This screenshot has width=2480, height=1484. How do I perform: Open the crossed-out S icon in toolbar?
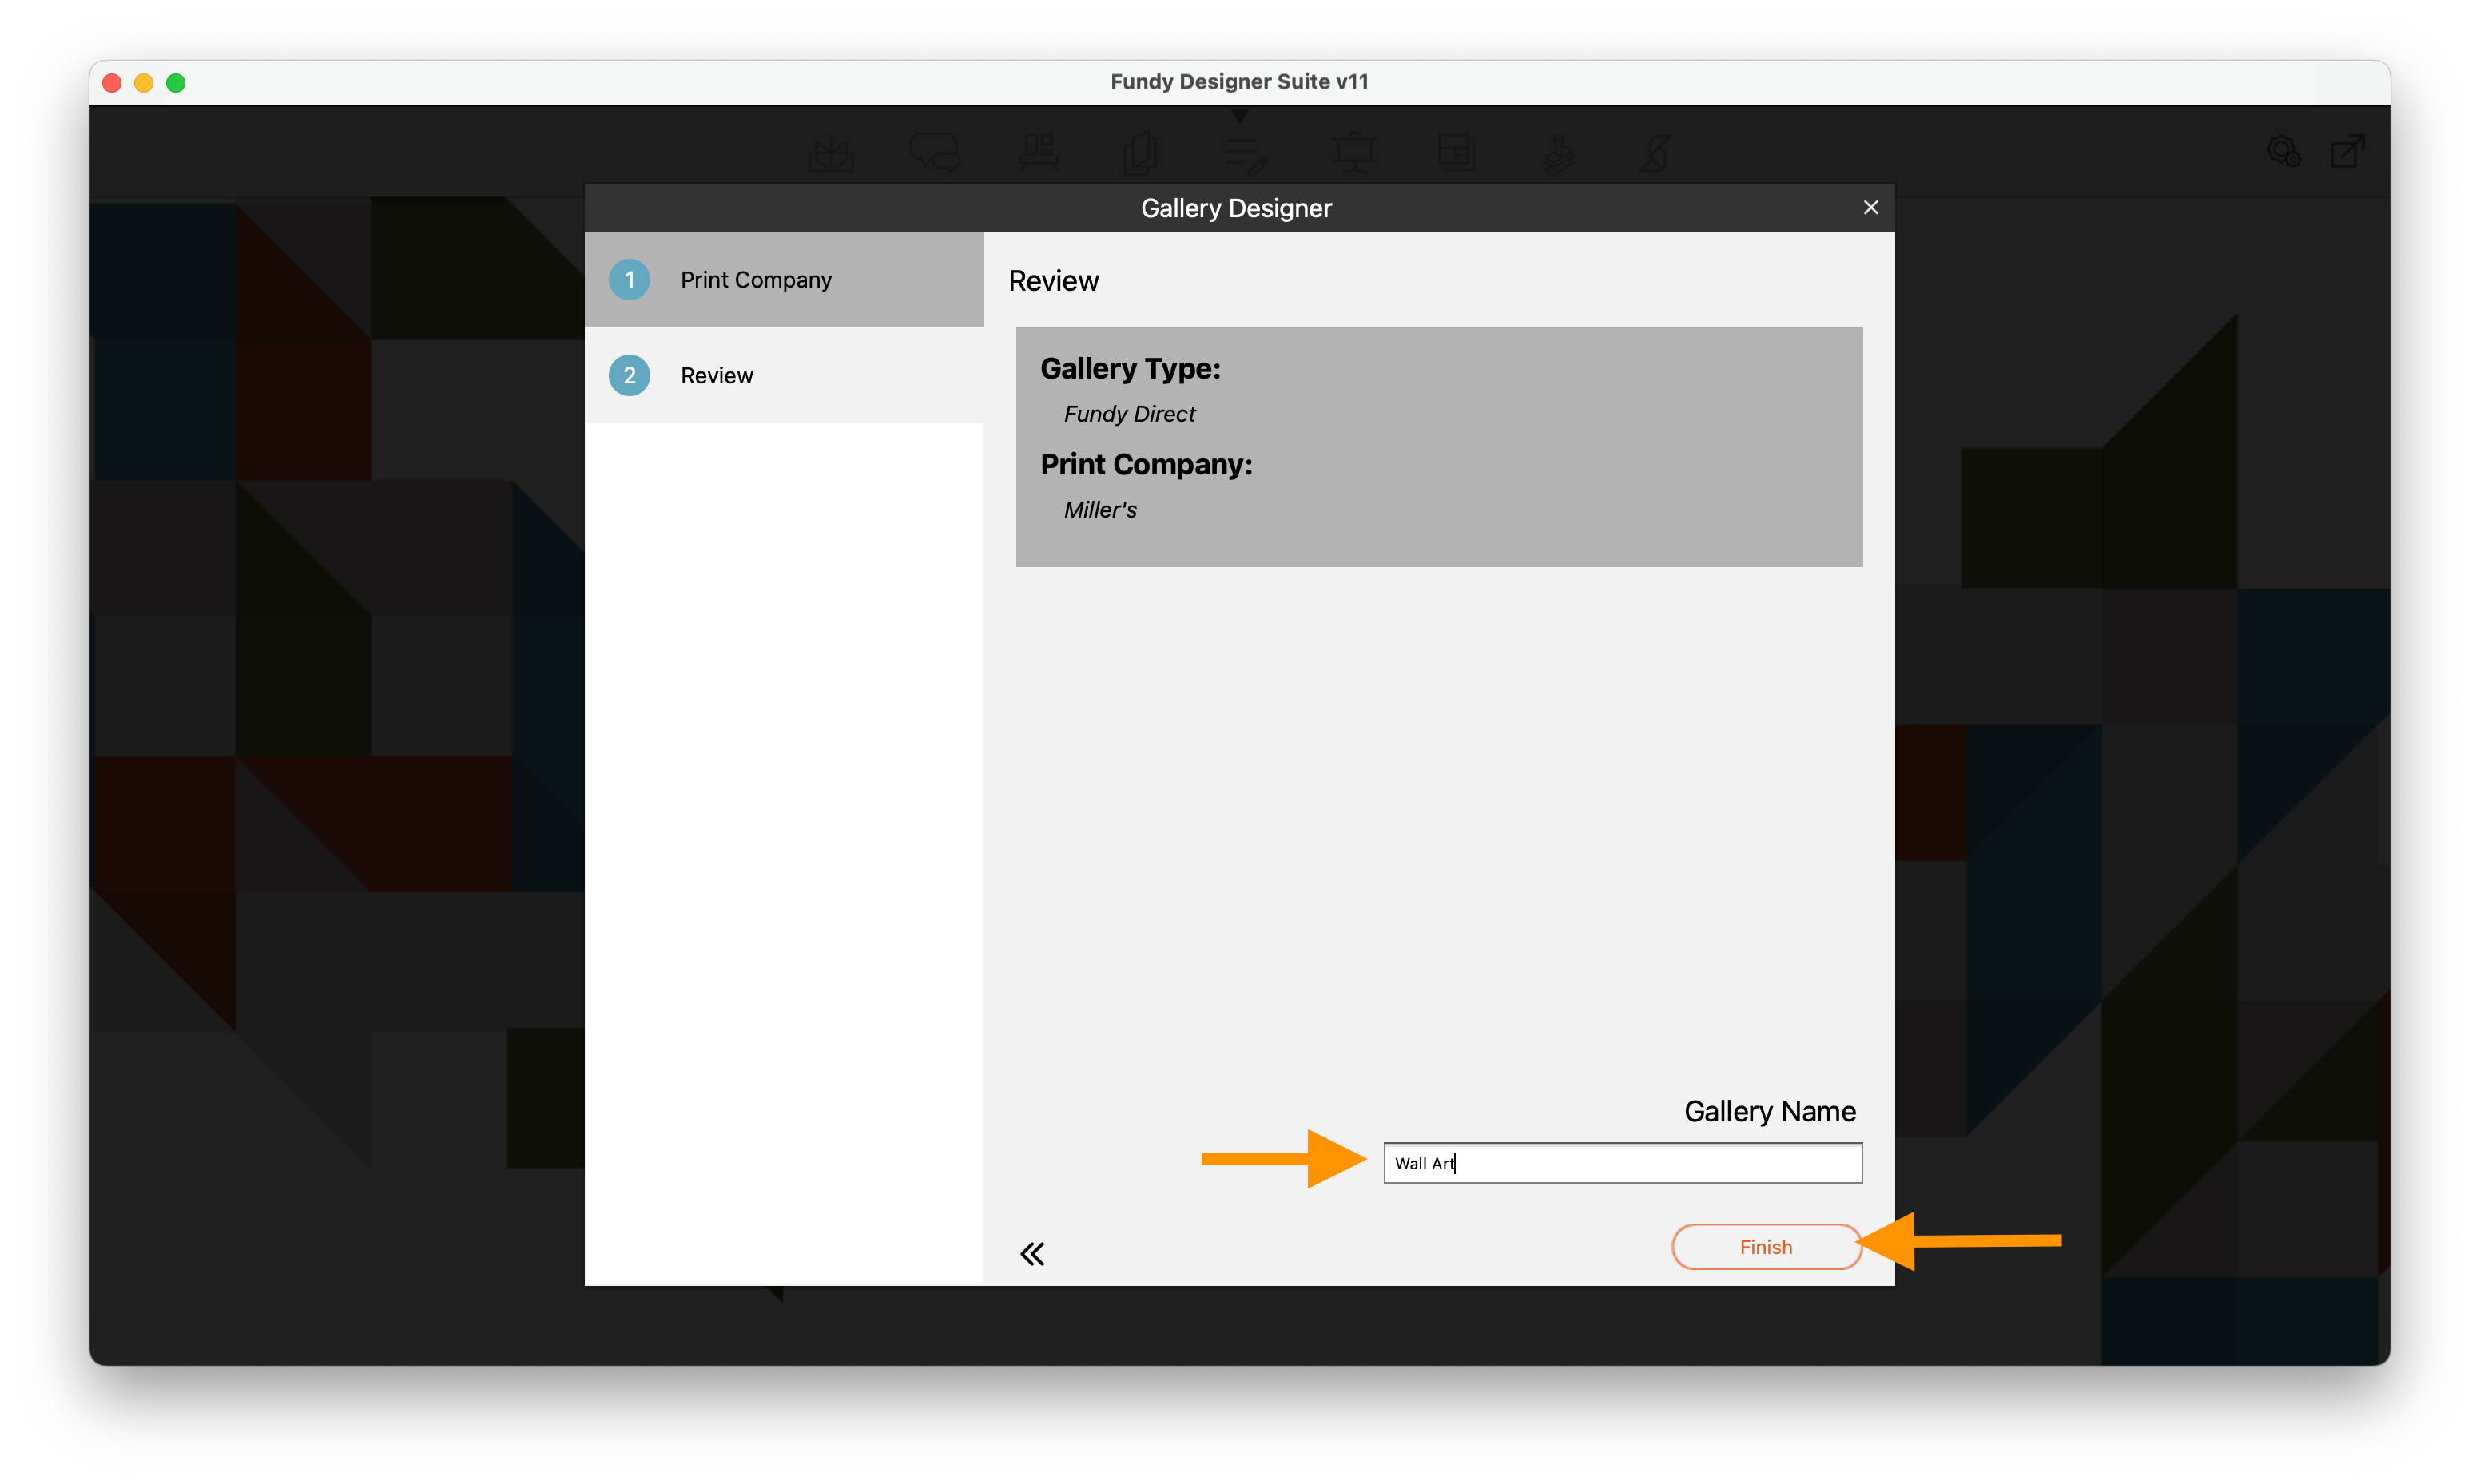click(1656, 154)
